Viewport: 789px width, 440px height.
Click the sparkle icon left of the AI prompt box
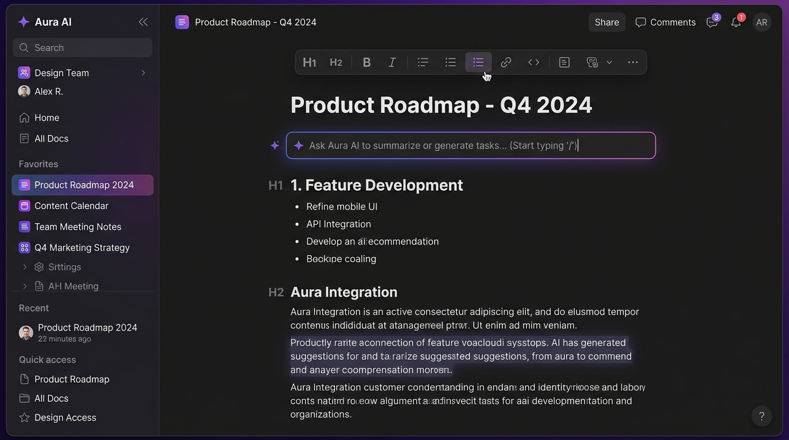pos(275,146)
